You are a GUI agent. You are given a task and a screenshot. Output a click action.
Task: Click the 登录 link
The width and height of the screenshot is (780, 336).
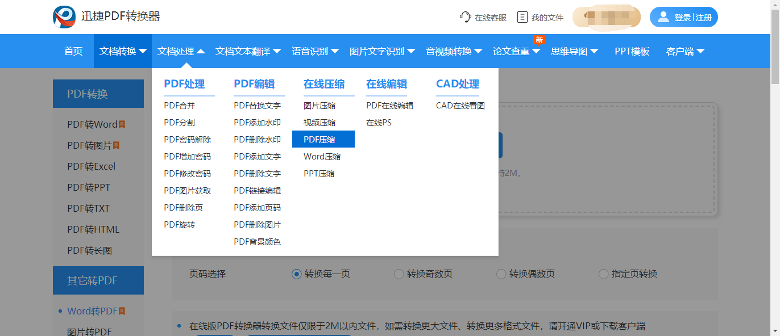click(683, 18)
